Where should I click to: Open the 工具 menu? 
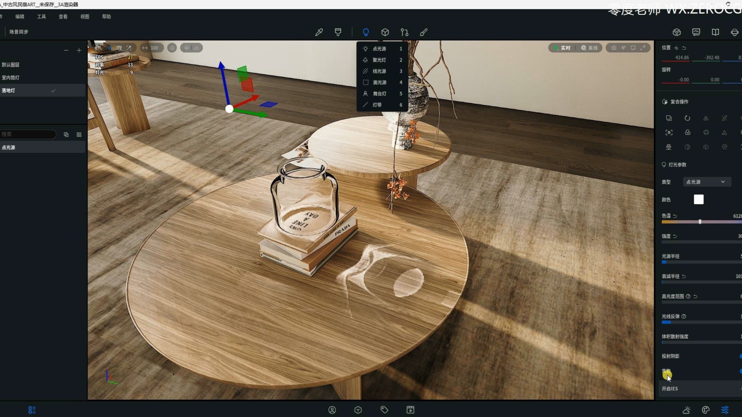(41, 16)
